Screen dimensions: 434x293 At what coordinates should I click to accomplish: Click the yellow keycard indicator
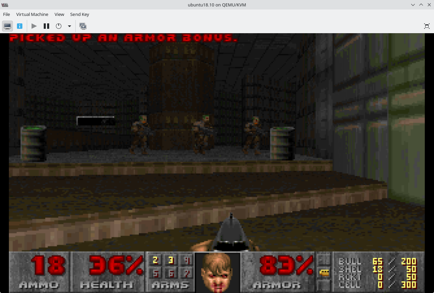coord(324,273)
